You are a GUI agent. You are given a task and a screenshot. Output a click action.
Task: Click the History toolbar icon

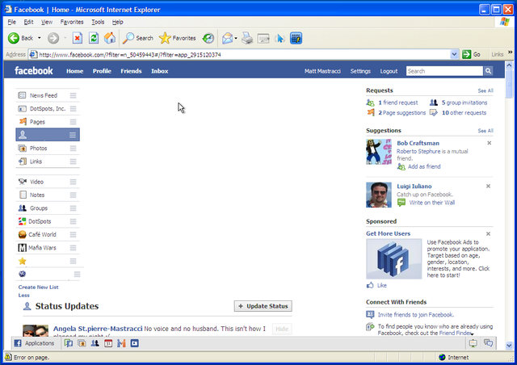[208, 38]
